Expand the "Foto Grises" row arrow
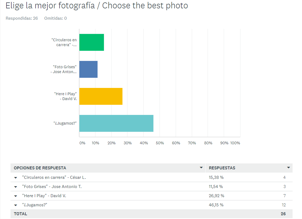The height and width of the screenshot is (219, 302). (16, 187)
